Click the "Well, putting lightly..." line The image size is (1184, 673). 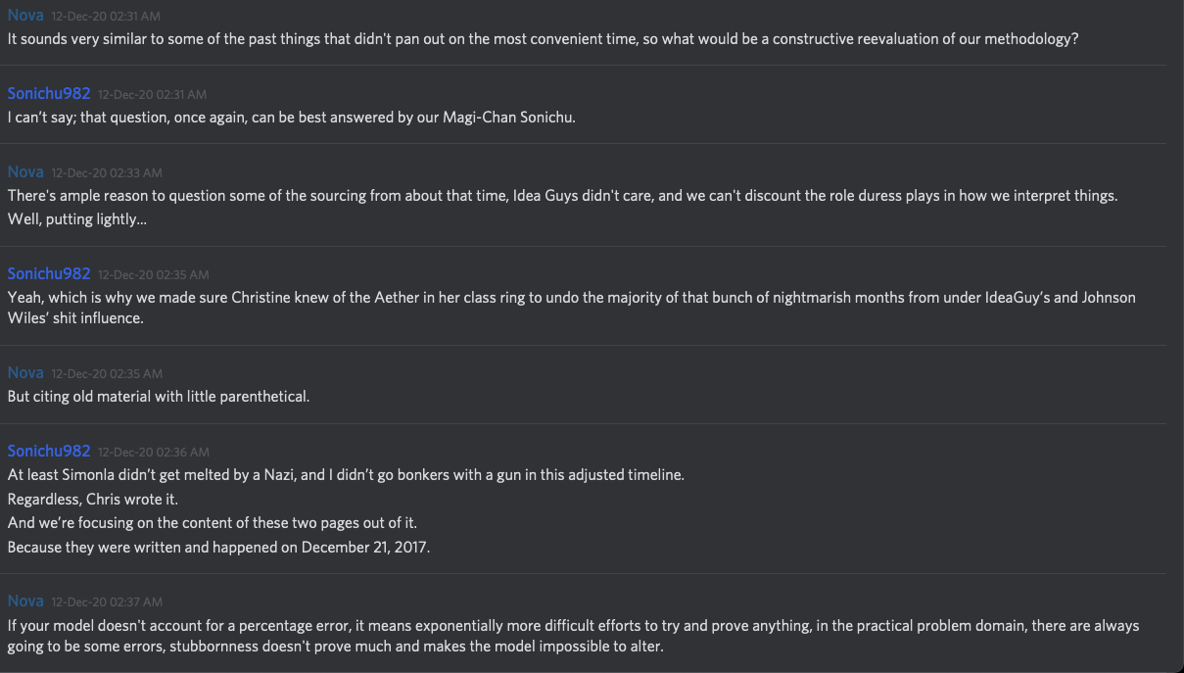76,219
